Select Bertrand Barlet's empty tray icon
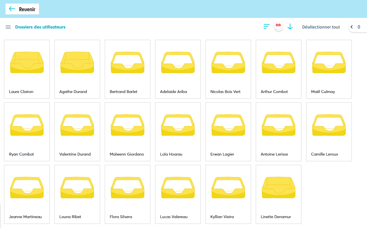 coord(128,63)
